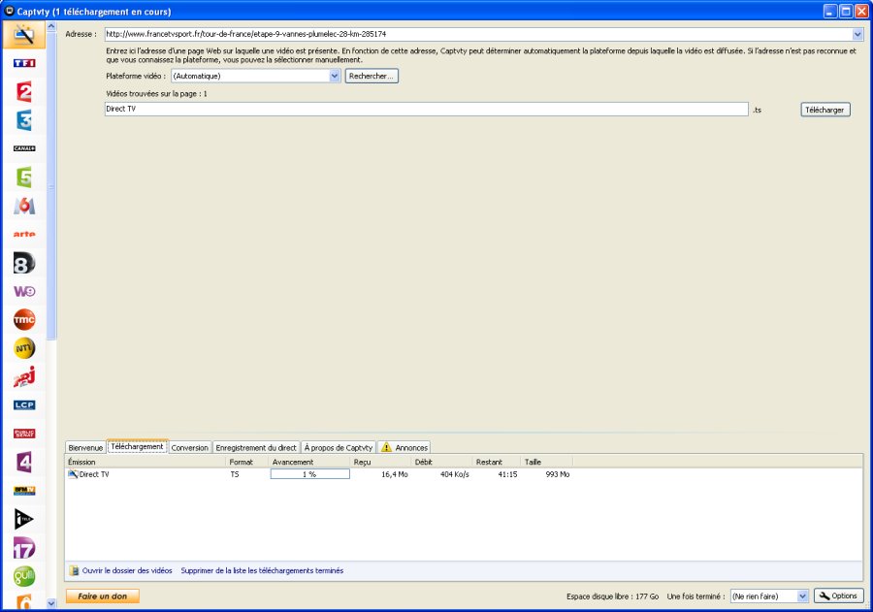
Task: Click the Format column header
Action: click(247, 462)
